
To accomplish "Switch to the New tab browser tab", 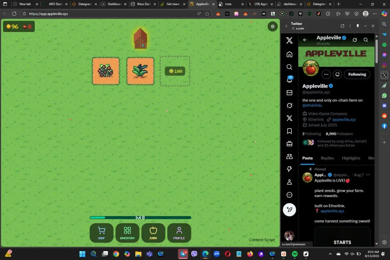I will [x=25, y=4].
